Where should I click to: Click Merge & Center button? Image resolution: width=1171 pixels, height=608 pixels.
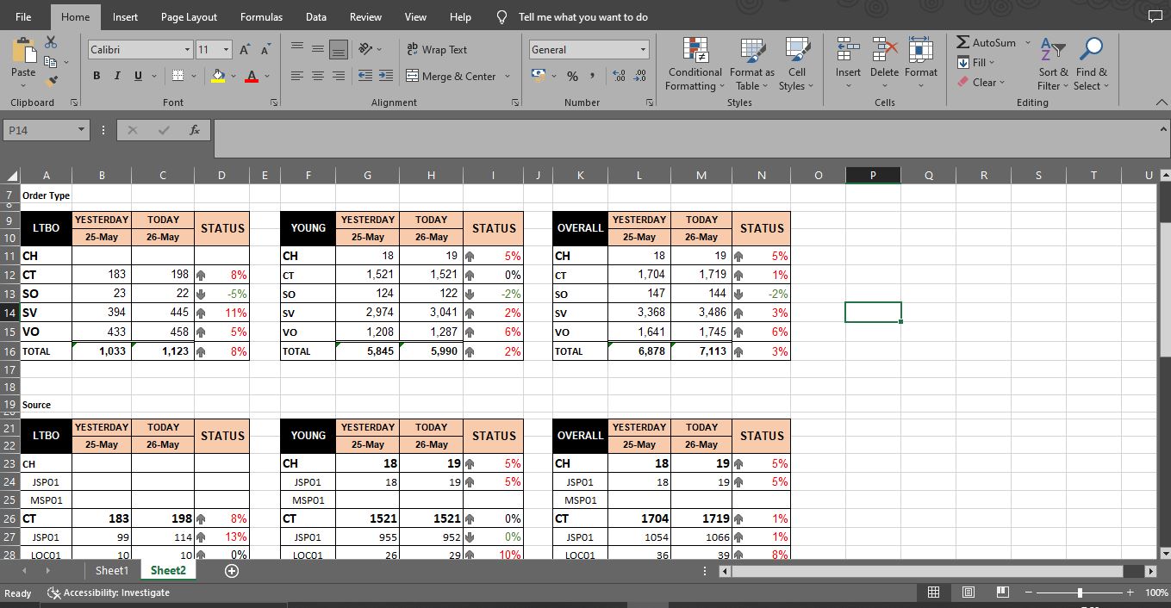(451, 76)
